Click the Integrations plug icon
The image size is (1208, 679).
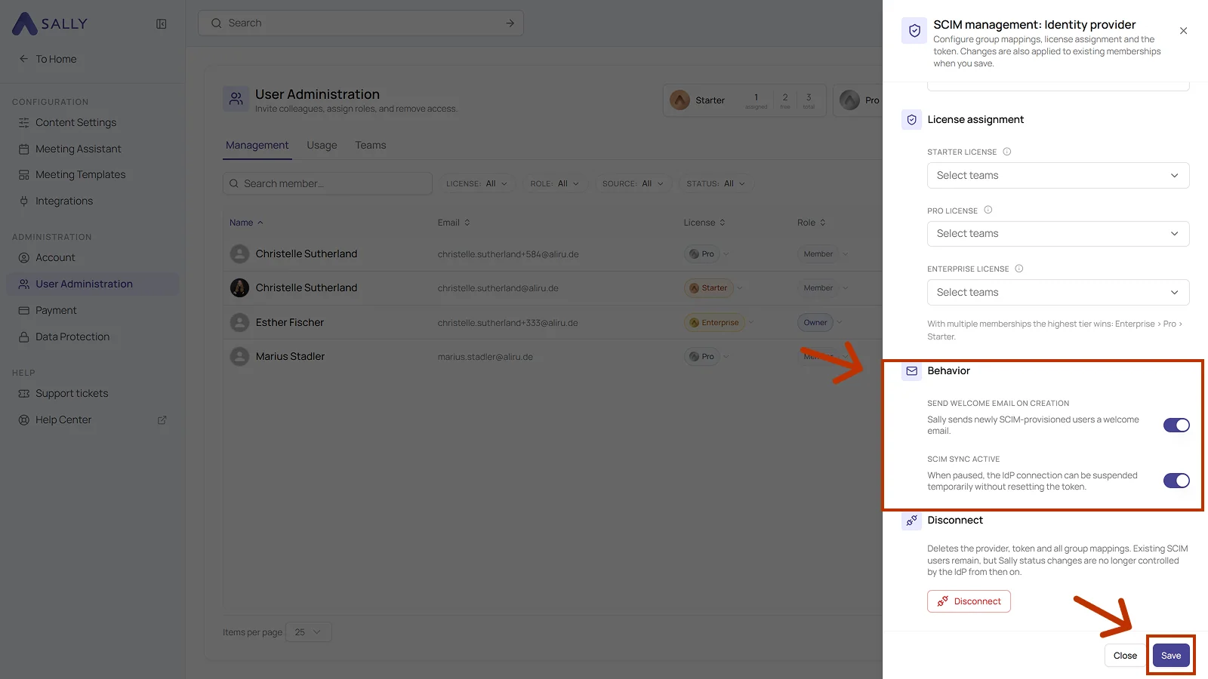point(23,201)
